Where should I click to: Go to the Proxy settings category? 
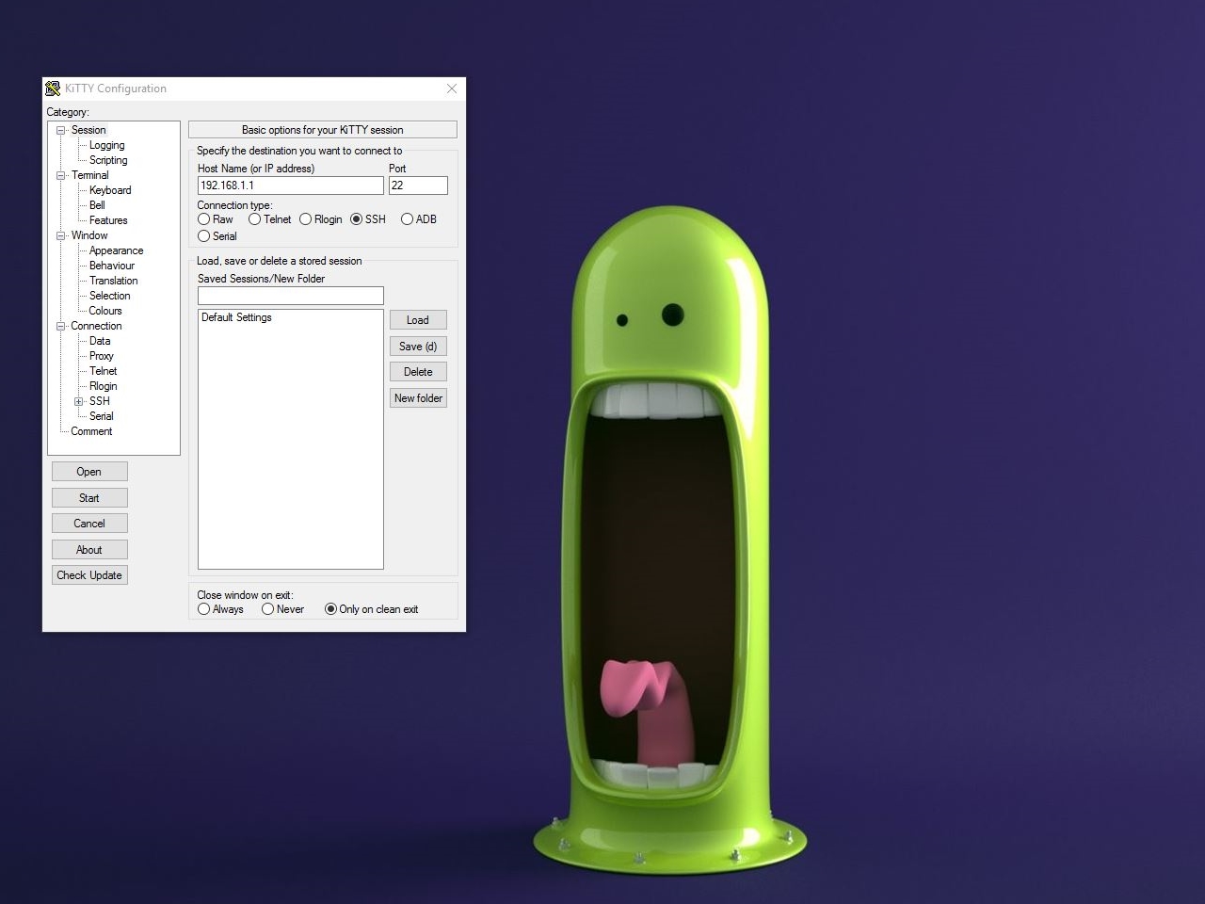pyautogui.click(x=101, y=356)
